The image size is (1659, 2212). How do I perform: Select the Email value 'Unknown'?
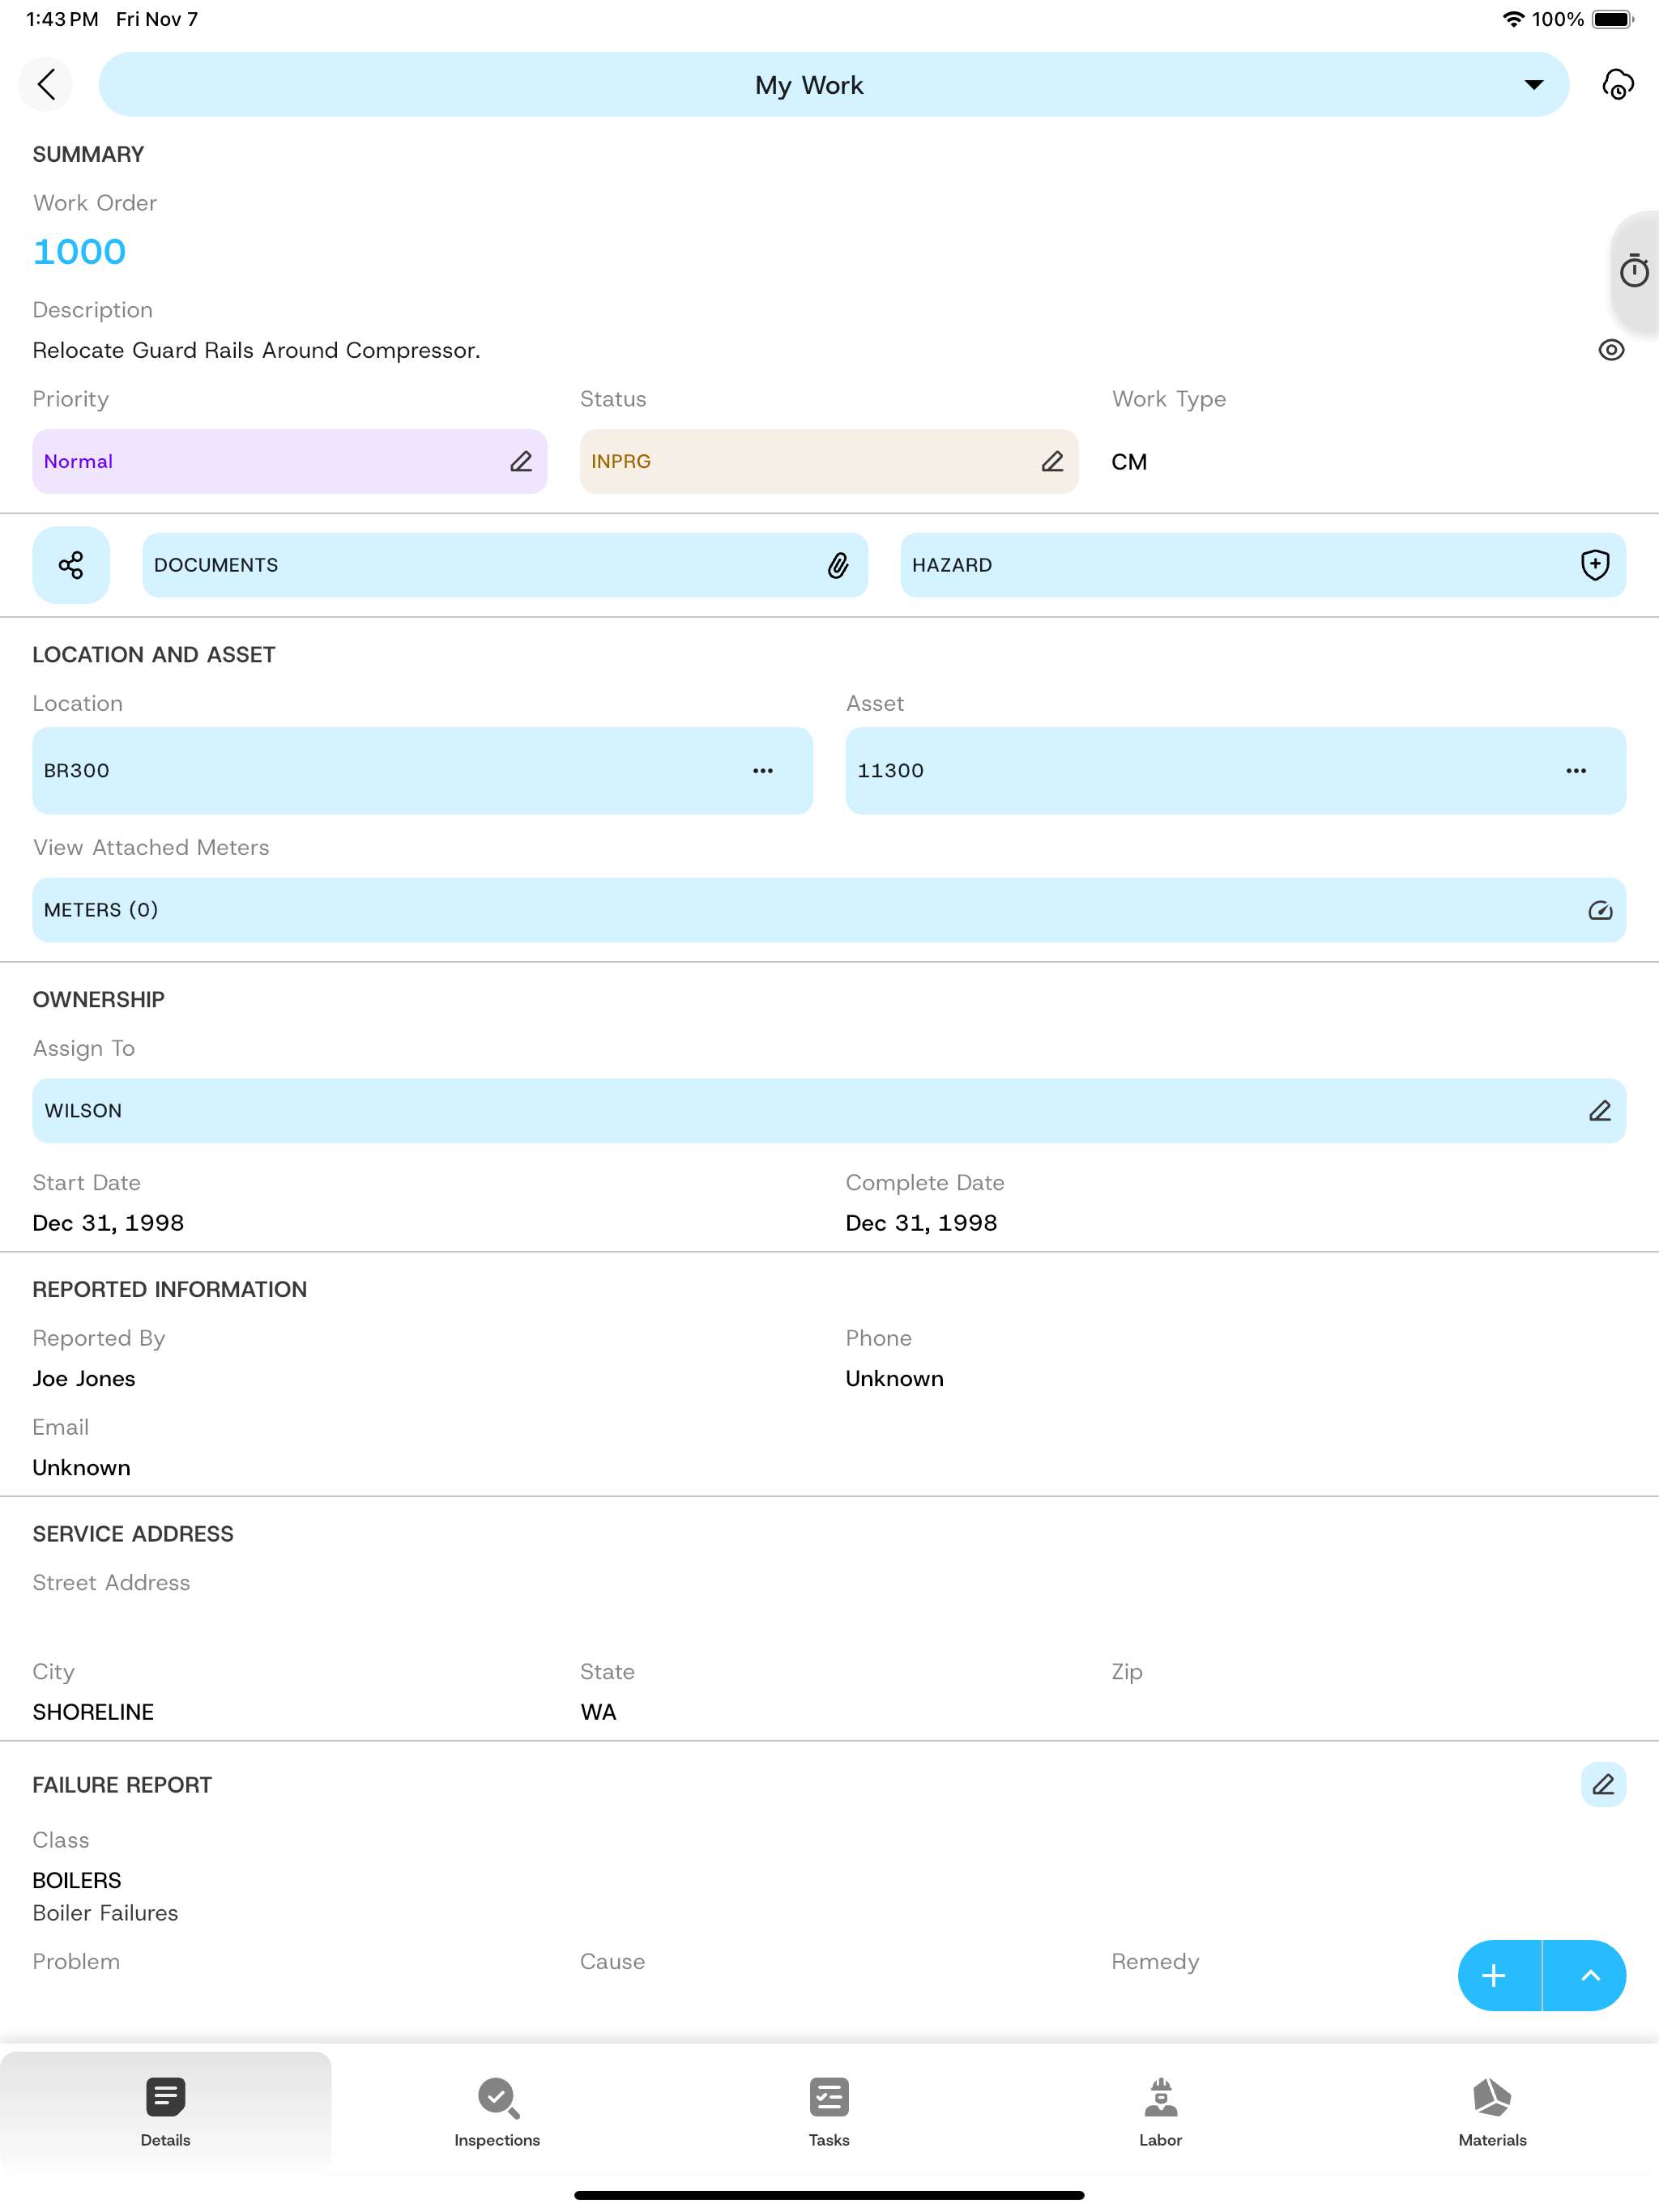[x=81, y=1468]
